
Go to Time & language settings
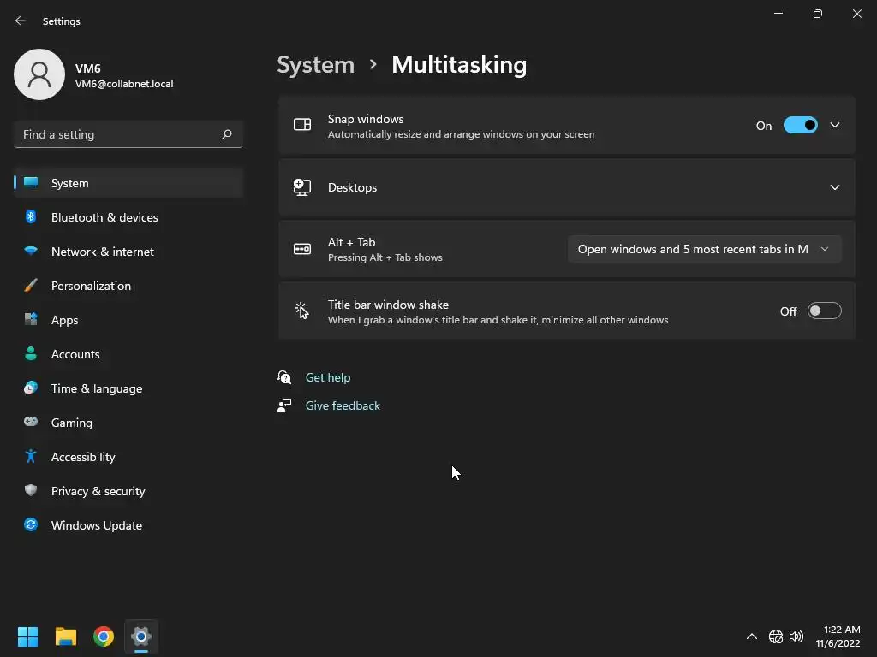click(x=96, y=388)
